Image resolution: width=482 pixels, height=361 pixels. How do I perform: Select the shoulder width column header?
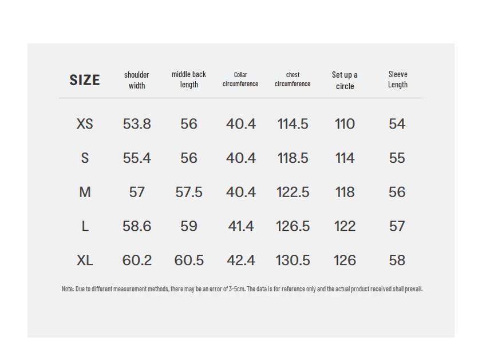click(137, 80)
